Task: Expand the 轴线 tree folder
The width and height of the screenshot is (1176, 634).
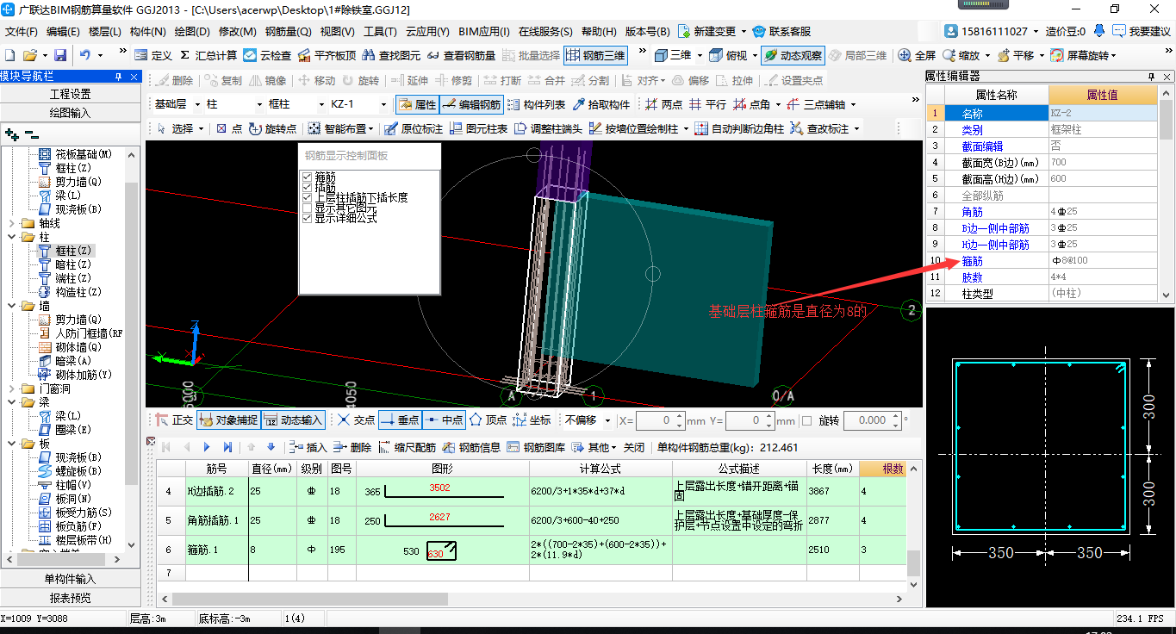Action: pos(13,223)
